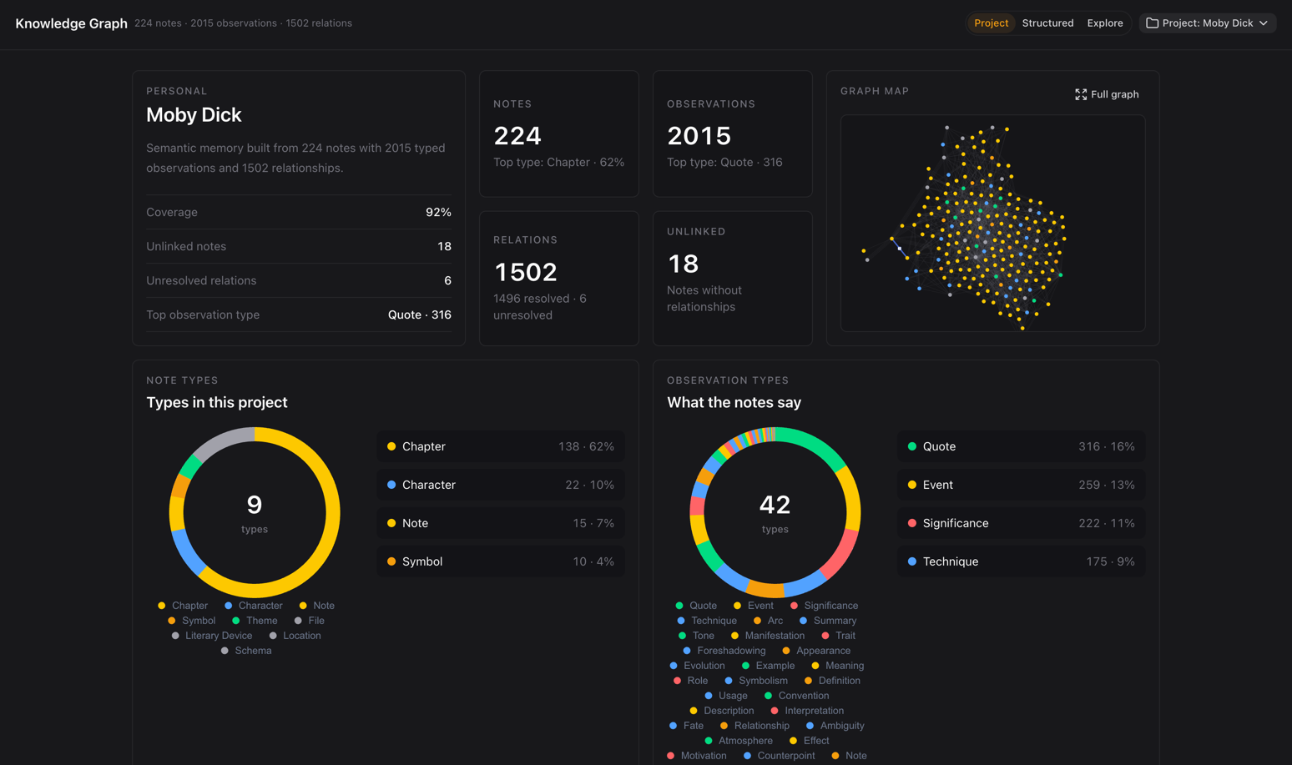Toggle the Example legend entry
The height and width of the screenshot is (765, 1292).
click(768, 666)
